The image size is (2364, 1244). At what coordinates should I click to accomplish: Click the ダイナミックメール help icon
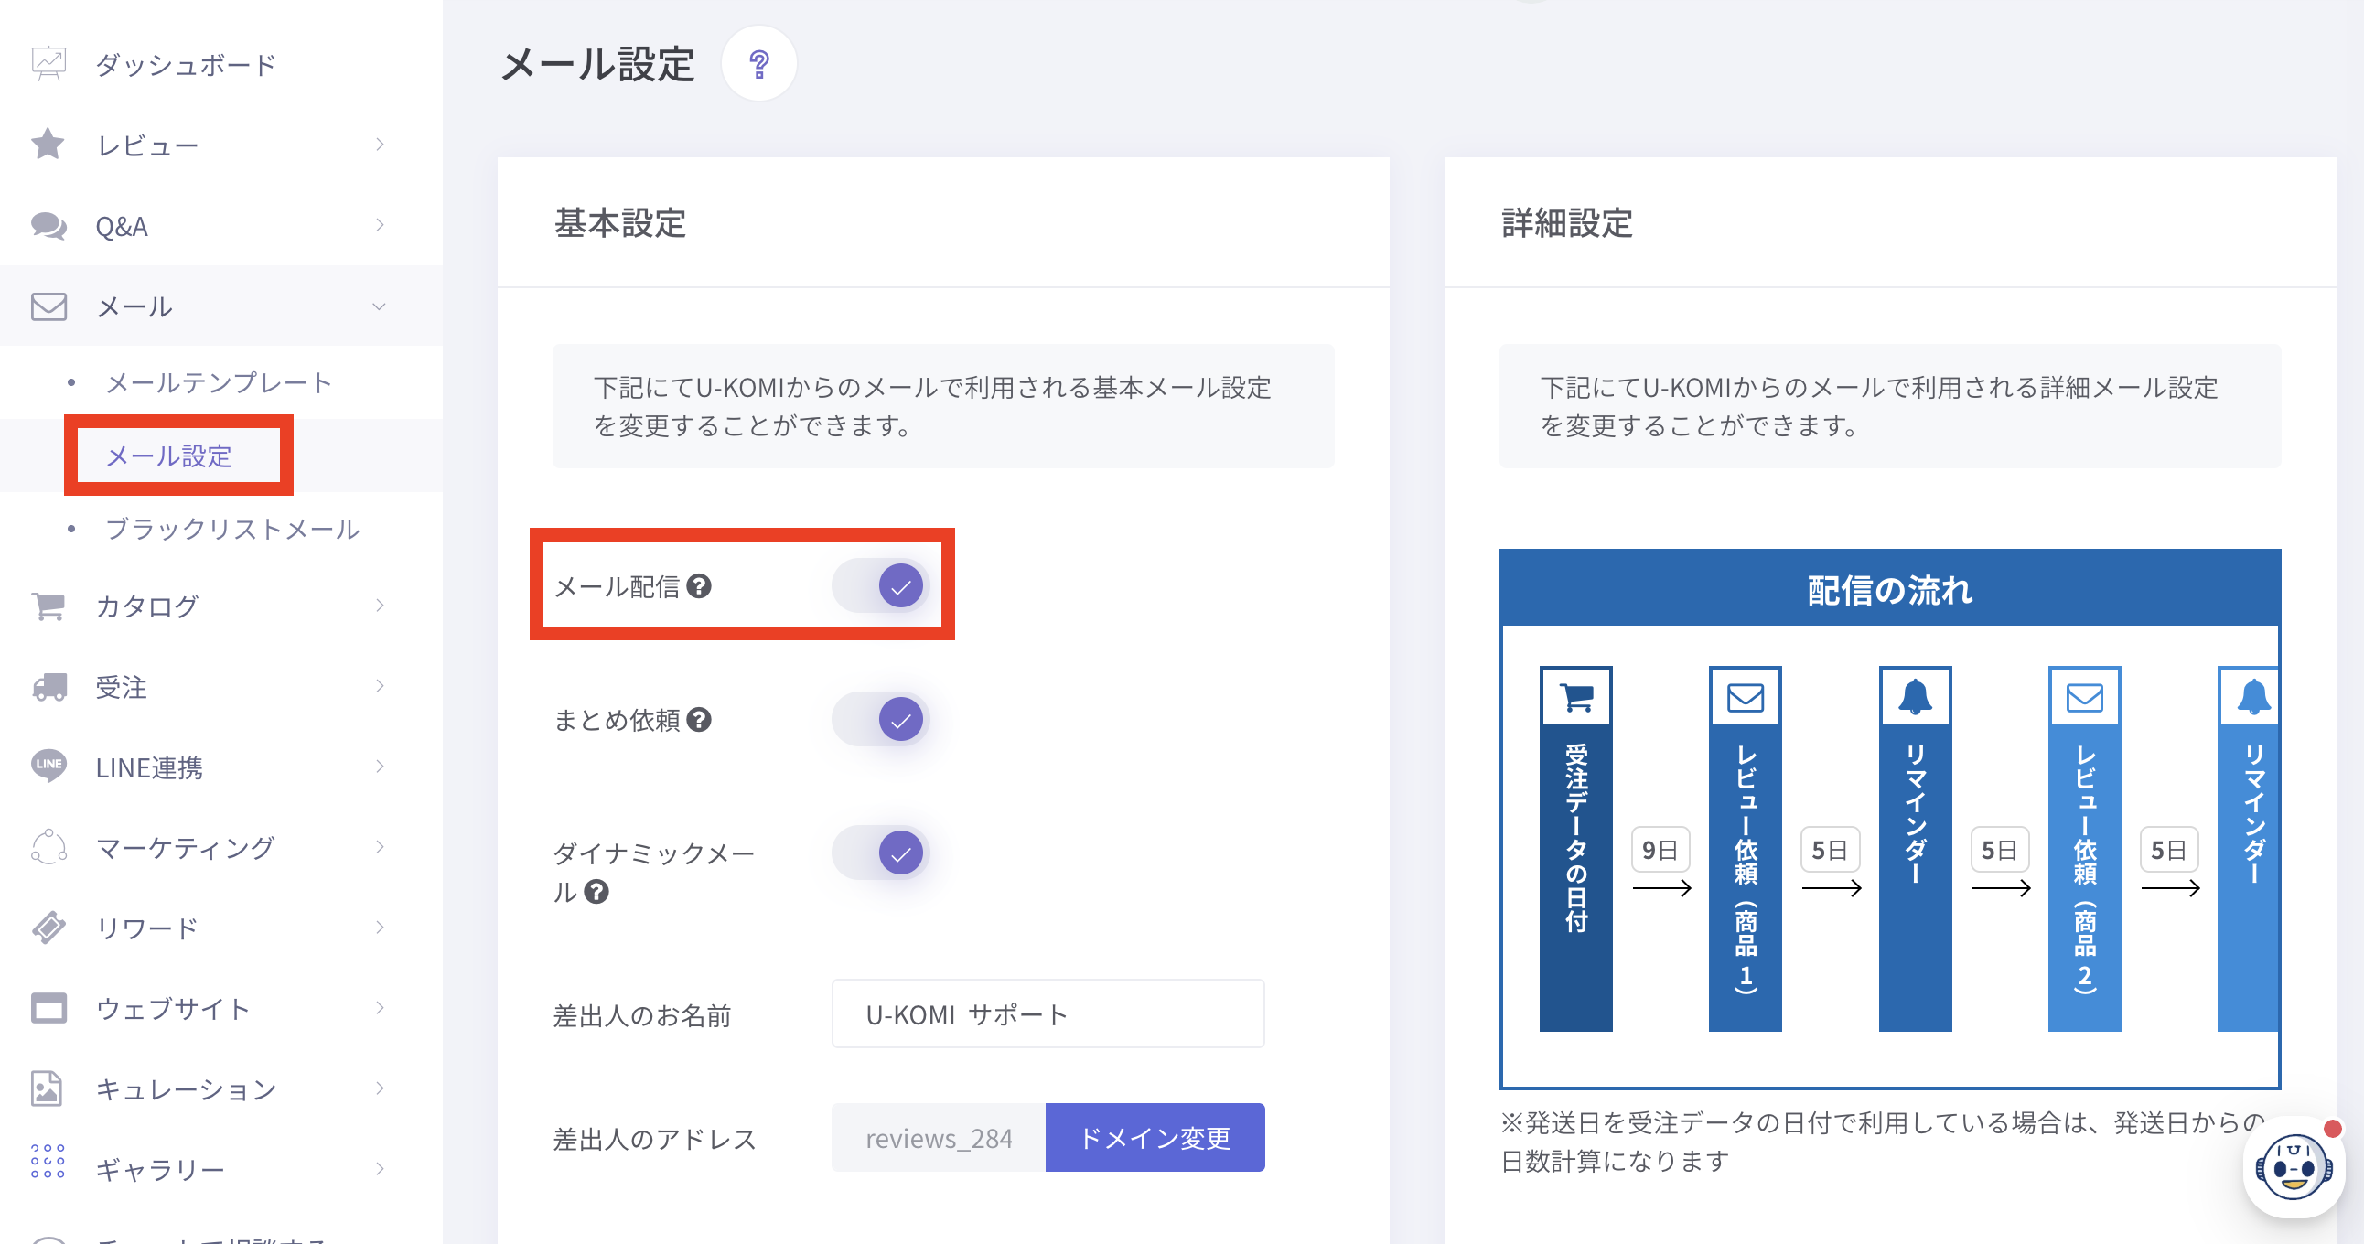click(596, 892)
